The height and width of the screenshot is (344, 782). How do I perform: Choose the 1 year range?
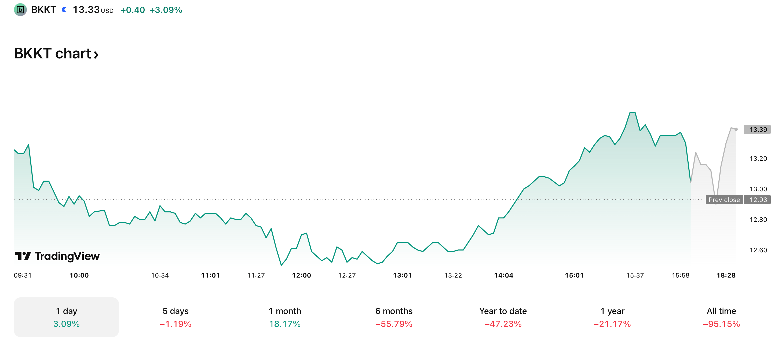[x=612, y=317]
